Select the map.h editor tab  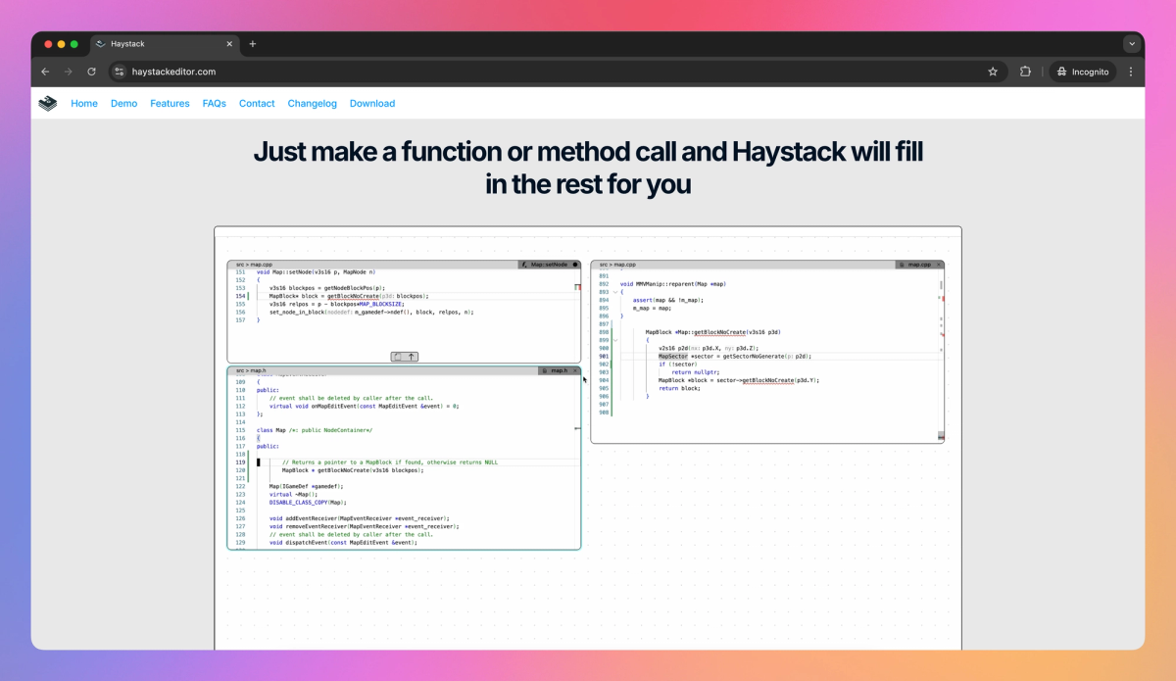coord(559,370)
